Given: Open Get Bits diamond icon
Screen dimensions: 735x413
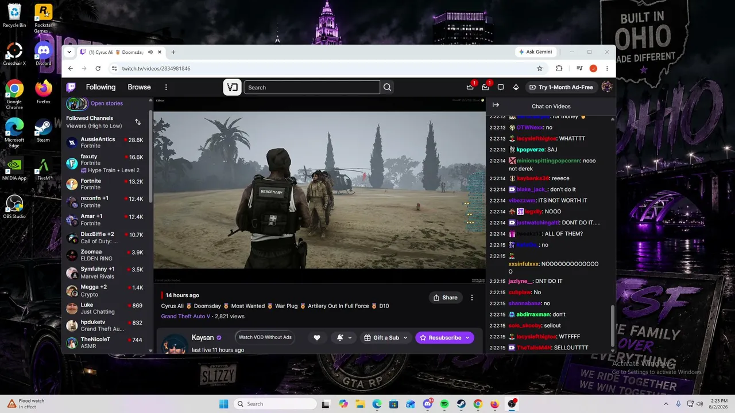Looking at the screenshot, I should [x=516, y=87].
